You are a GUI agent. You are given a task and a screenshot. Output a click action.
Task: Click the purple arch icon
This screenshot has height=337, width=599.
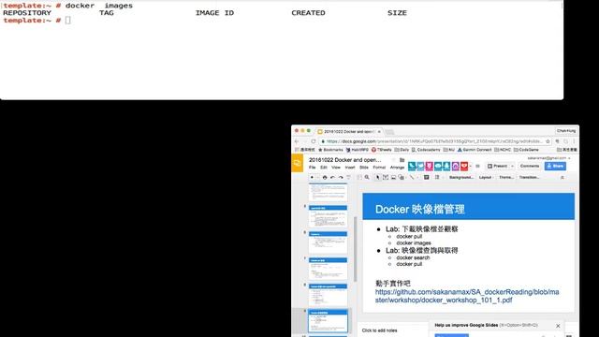[456, 166]
